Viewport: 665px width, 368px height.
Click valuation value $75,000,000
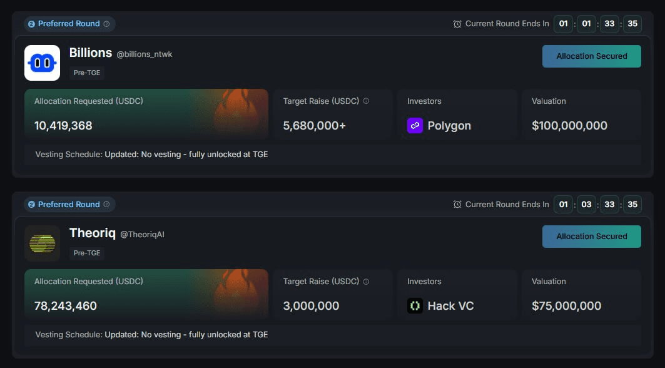[567, 305]
